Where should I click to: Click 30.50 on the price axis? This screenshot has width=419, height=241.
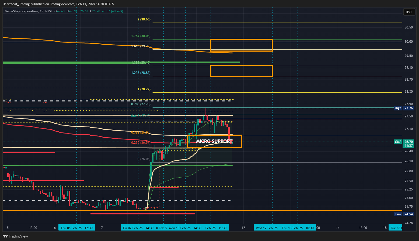tap(408, 27)
